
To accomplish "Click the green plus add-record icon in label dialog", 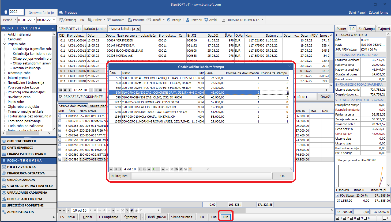I will click(154, 169).
